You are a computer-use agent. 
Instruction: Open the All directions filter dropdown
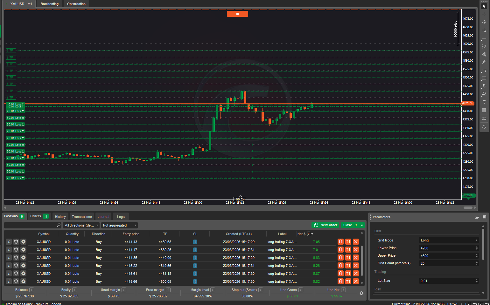[x=81, y=225]
